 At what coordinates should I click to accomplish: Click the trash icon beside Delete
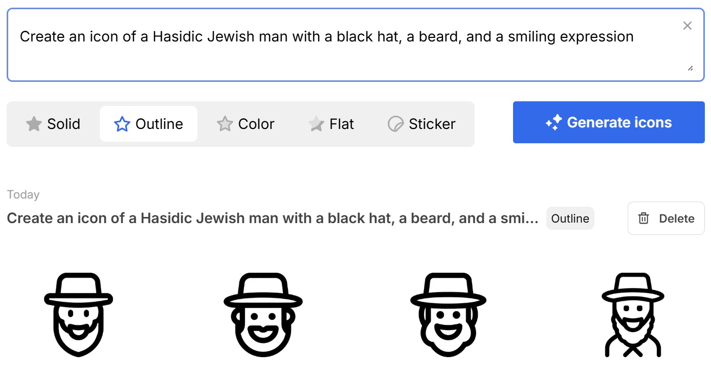pyautogui.click(x=643, y=218)
